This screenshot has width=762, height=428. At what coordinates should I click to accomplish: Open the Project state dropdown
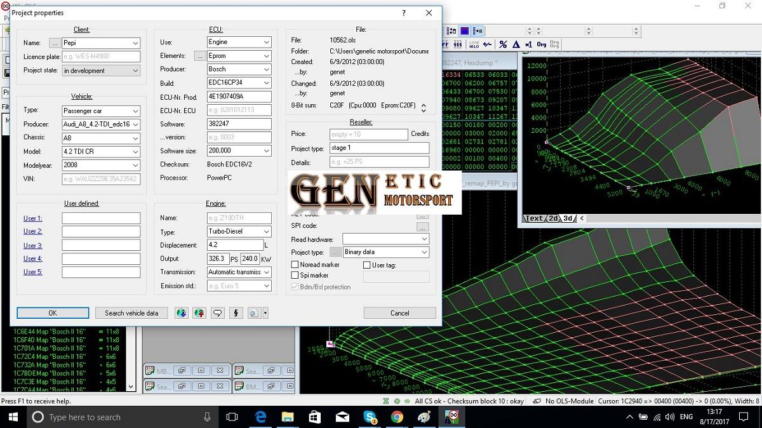(135, 71)
